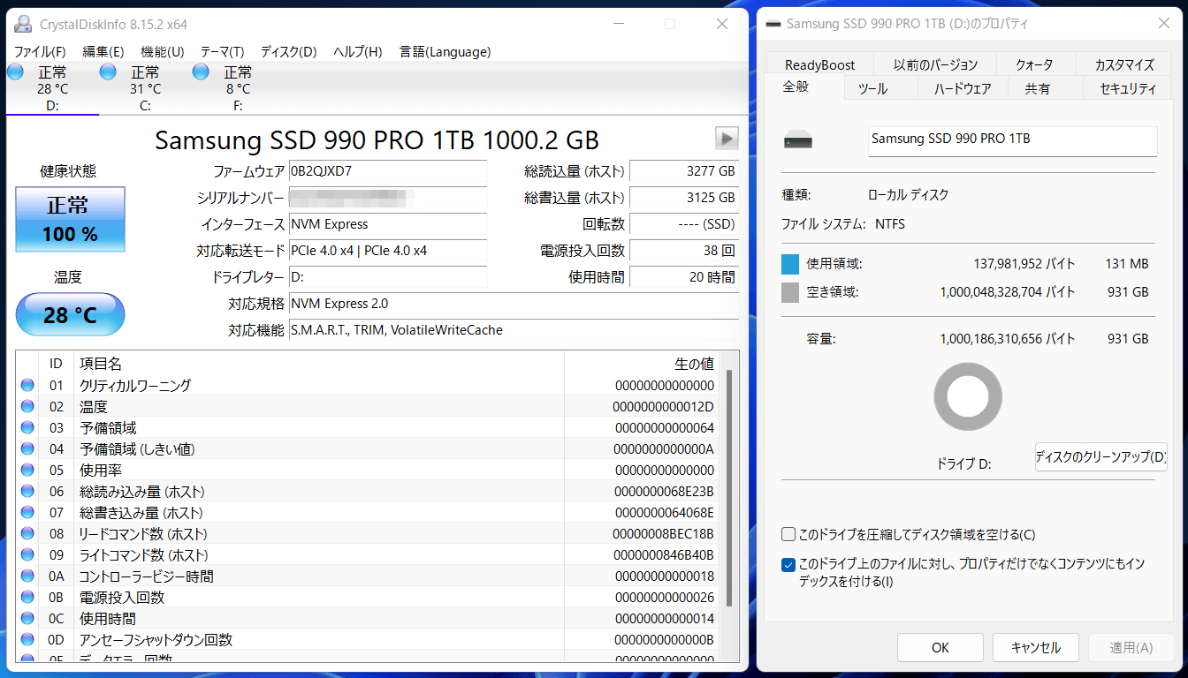This screenshot has height=678, width=1188.
Task: Click status orb for 電源投入回数 row (ID 0B)
Action: pos(27,597)
